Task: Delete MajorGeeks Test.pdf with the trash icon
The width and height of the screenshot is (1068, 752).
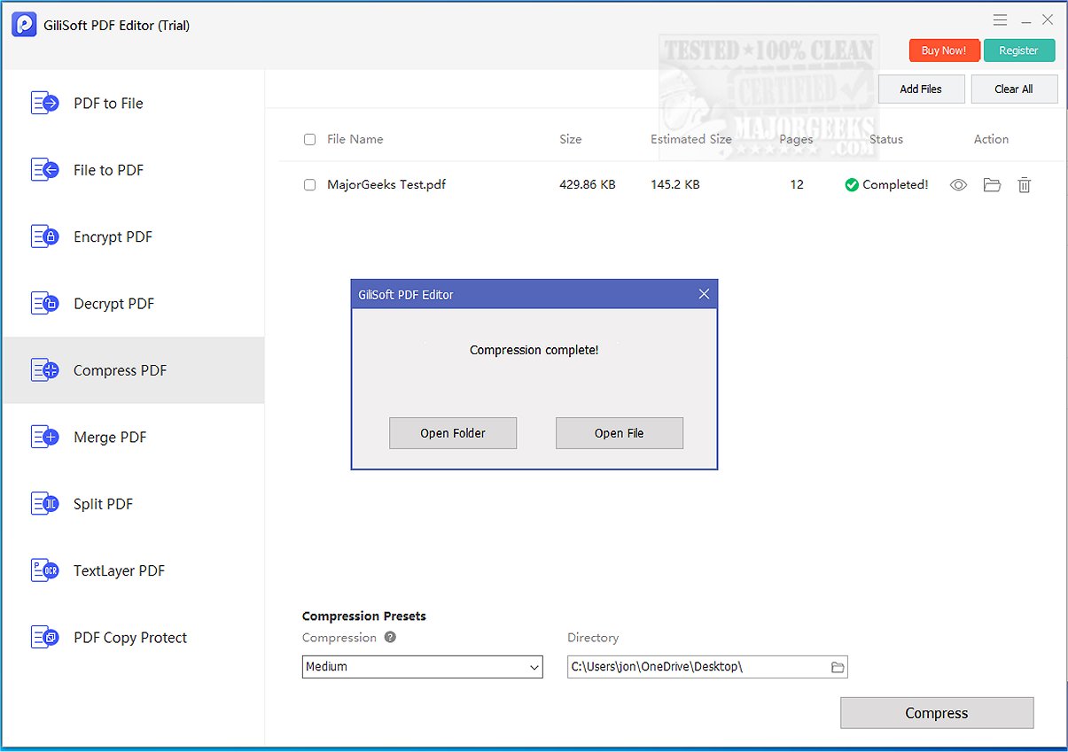Action: [1024, 185]
